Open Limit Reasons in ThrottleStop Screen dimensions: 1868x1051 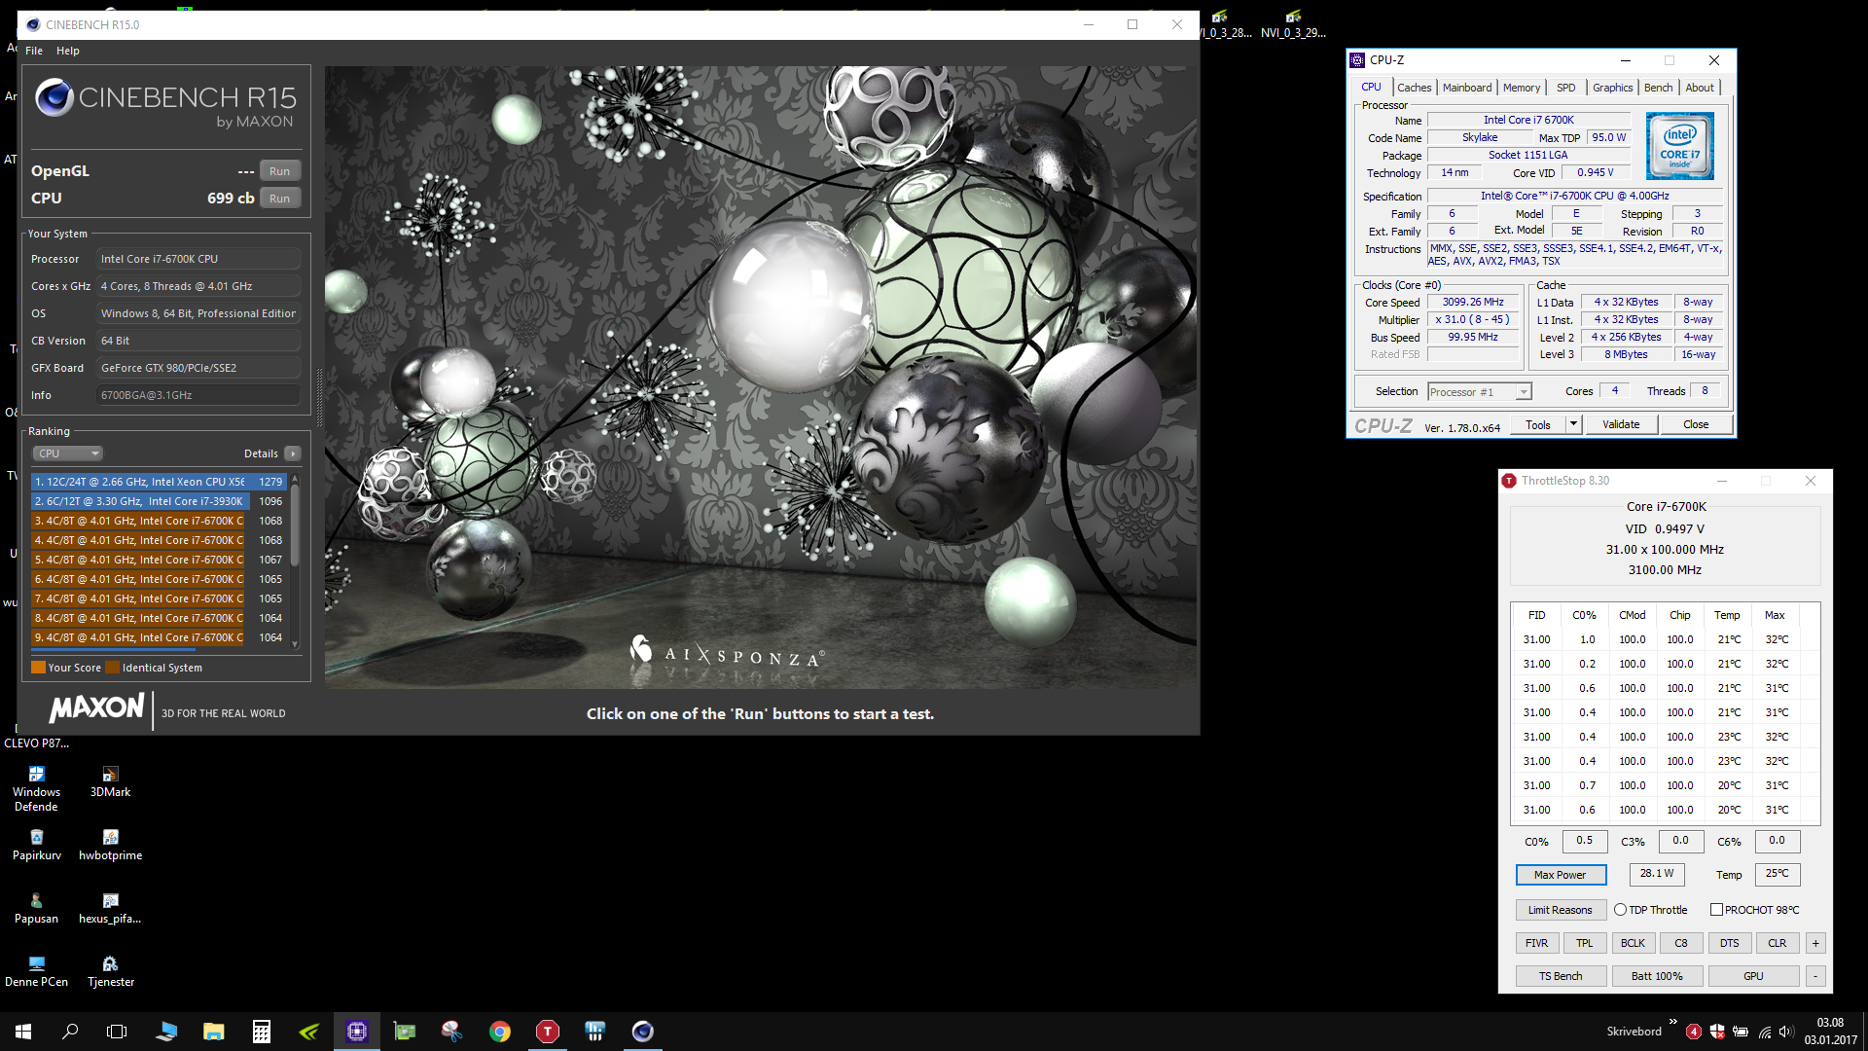(x=1560, y=910)
